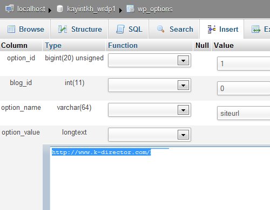Click the wp_options table icon

[130, 9]
